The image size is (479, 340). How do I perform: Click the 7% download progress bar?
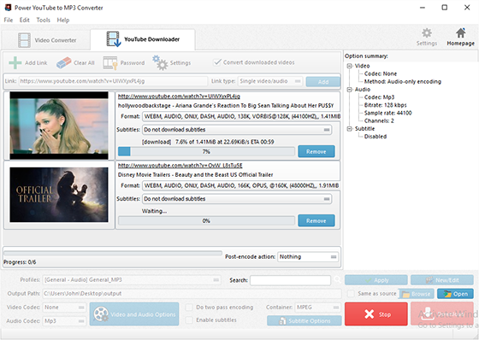206,152
